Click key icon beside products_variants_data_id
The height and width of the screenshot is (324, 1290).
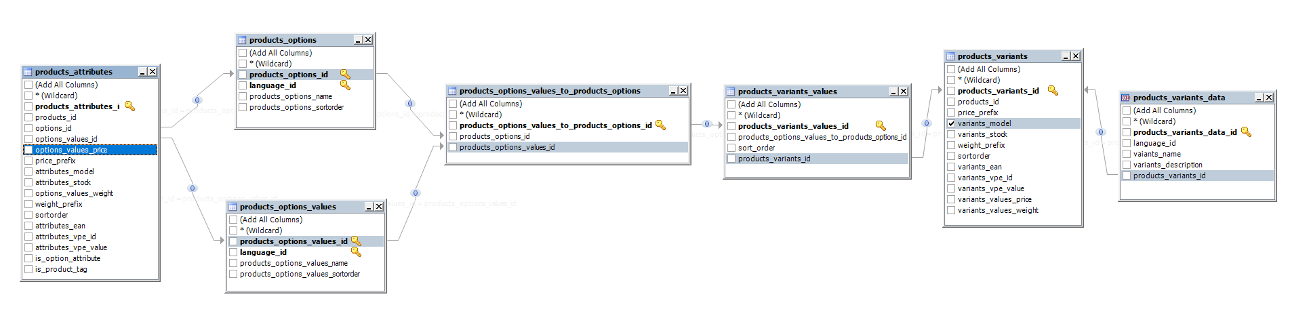pos(1246,132)
